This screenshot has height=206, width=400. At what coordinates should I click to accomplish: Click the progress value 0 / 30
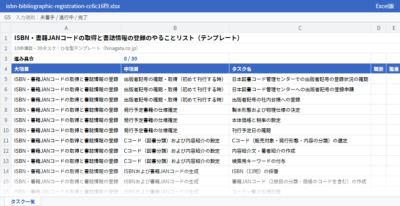[175, 58]
